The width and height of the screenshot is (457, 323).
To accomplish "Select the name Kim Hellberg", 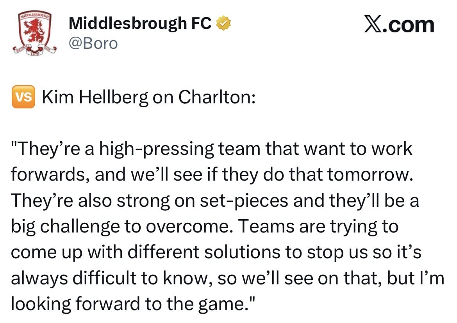I will point(95,97).
